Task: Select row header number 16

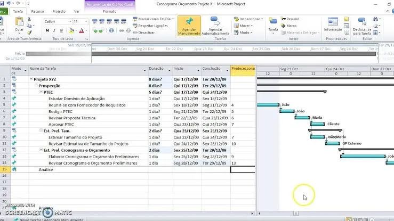Action: [x=4, y=176]
